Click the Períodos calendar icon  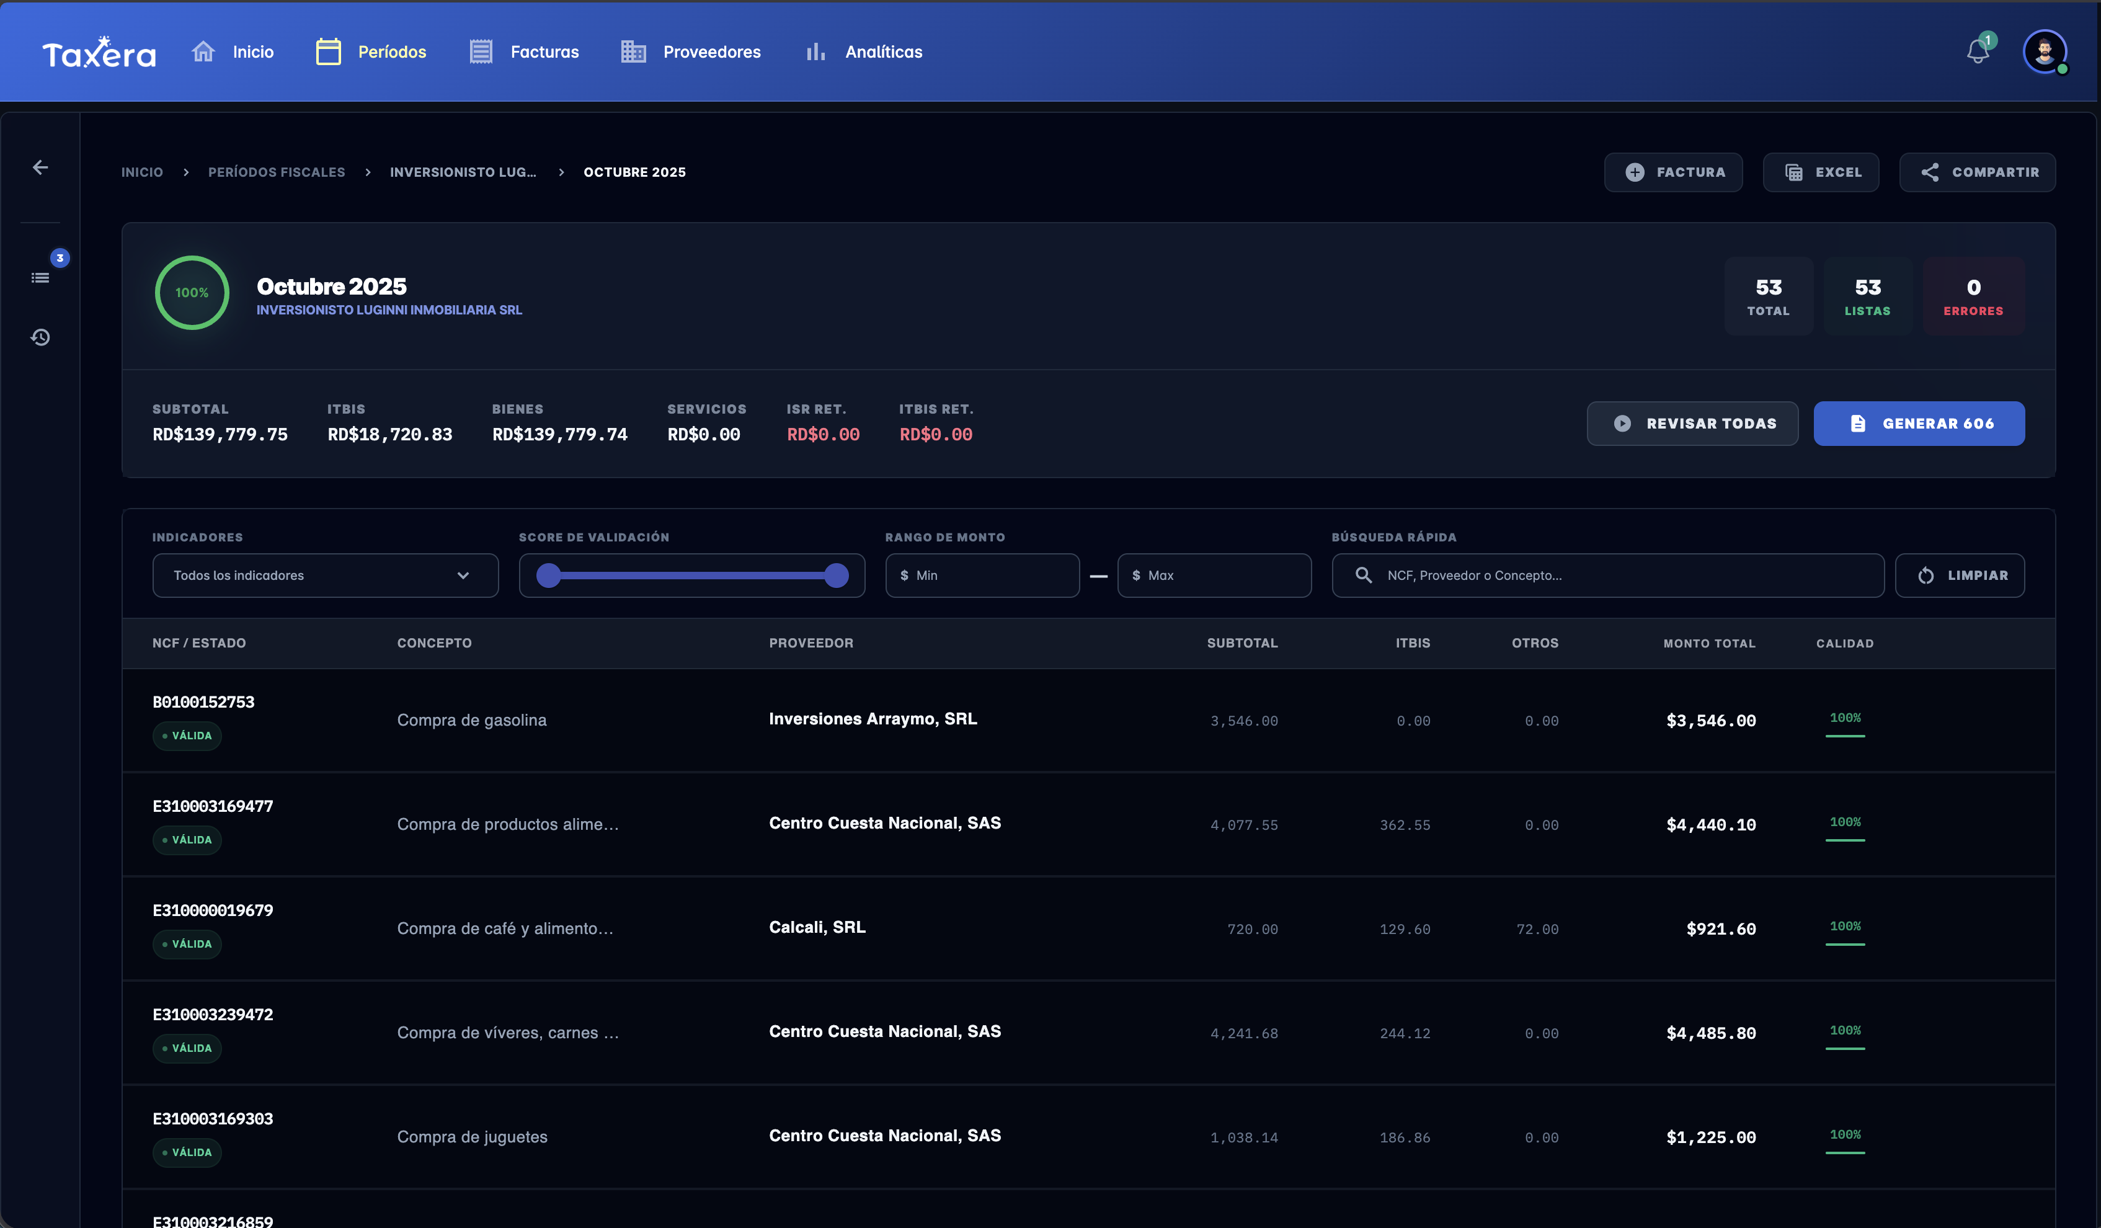tap(329, 51)
